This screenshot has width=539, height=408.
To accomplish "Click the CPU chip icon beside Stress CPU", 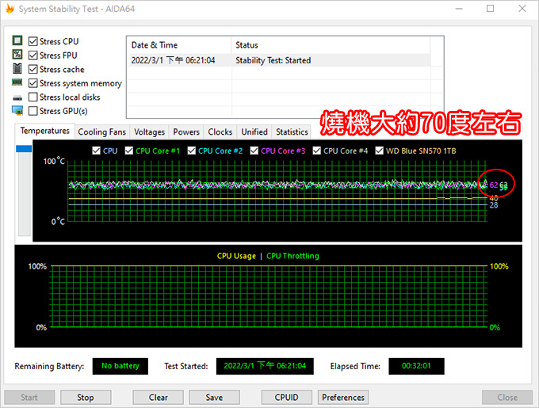I will click(17, 40).
